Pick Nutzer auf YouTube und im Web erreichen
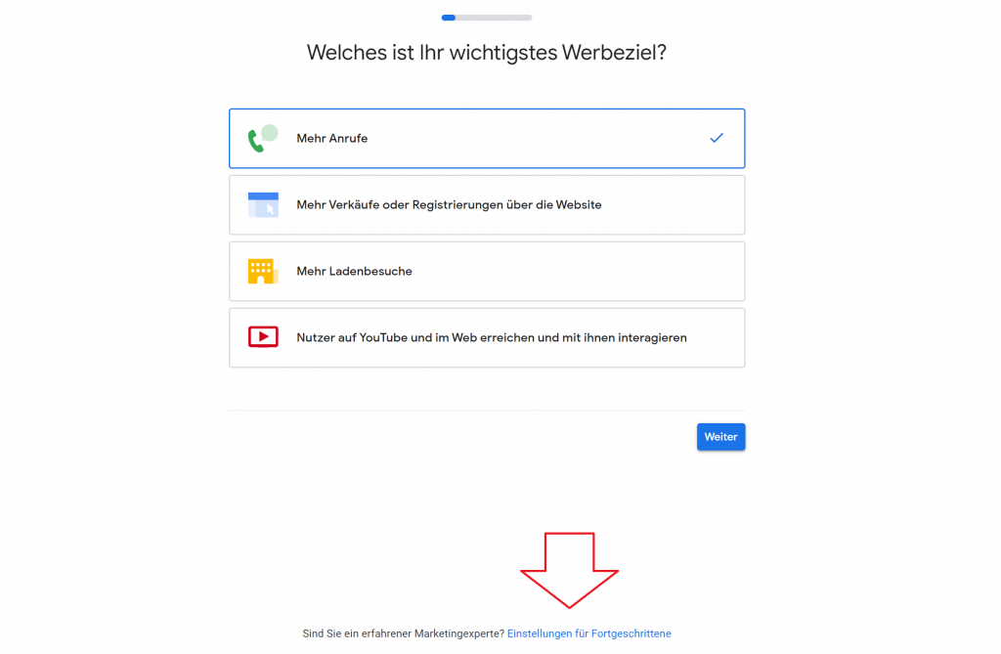Screen dimensions: 1001x654 pos(487,338)
